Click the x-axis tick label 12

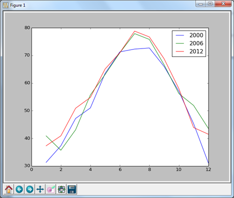point(208,169)
